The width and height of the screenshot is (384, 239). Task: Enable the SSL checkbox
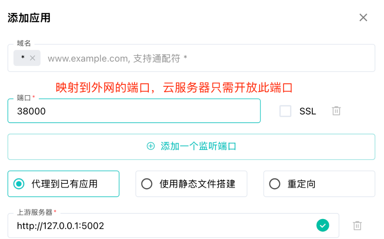tap(285, 111)
